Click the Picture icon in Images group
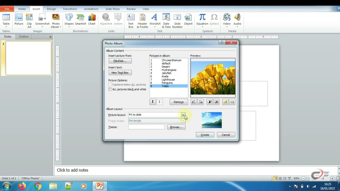 click(19, 20)
